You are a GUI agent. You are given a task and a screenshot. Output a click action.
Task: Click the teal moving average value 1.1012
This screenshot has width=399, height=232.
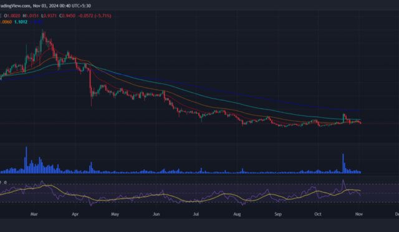click(x=21, y=22)
